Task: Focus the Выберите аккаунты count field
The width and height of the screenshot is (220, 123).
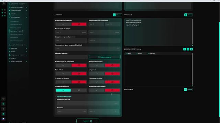Action: [71, 57]
